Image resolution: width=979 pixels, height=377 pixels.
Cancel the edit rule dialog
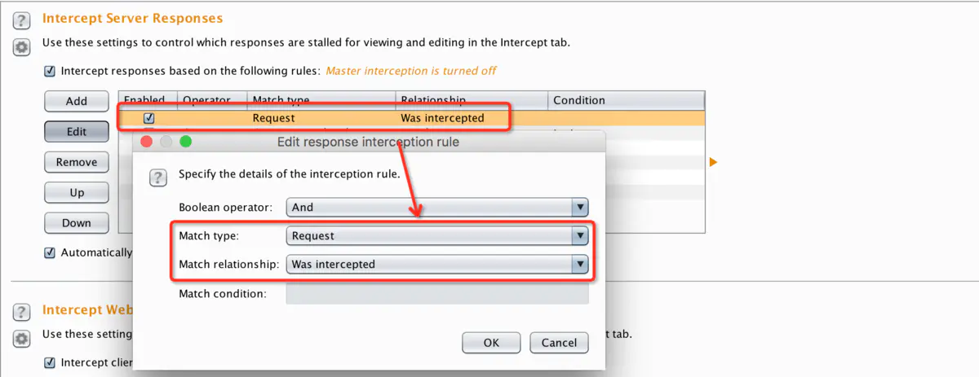coord(560,343)
